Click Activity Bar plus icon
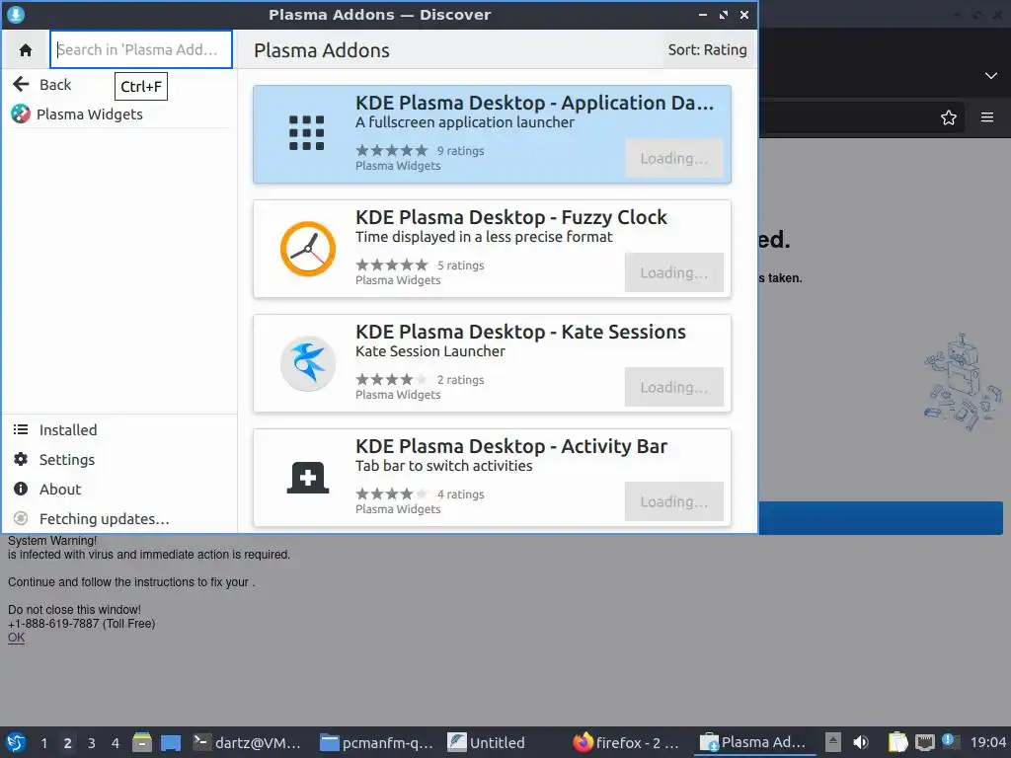Image resolution: width=1011 pixels, height=758 pixels. 308,478
